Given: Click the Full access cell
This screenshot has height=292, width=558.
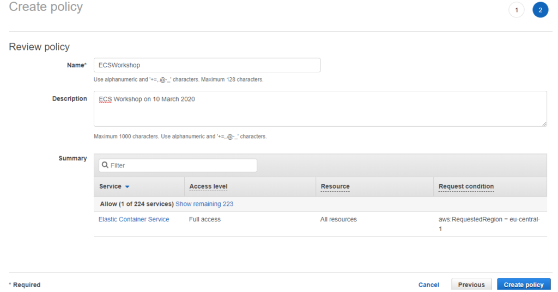Looking at the screenshot, I should point(205,220).
